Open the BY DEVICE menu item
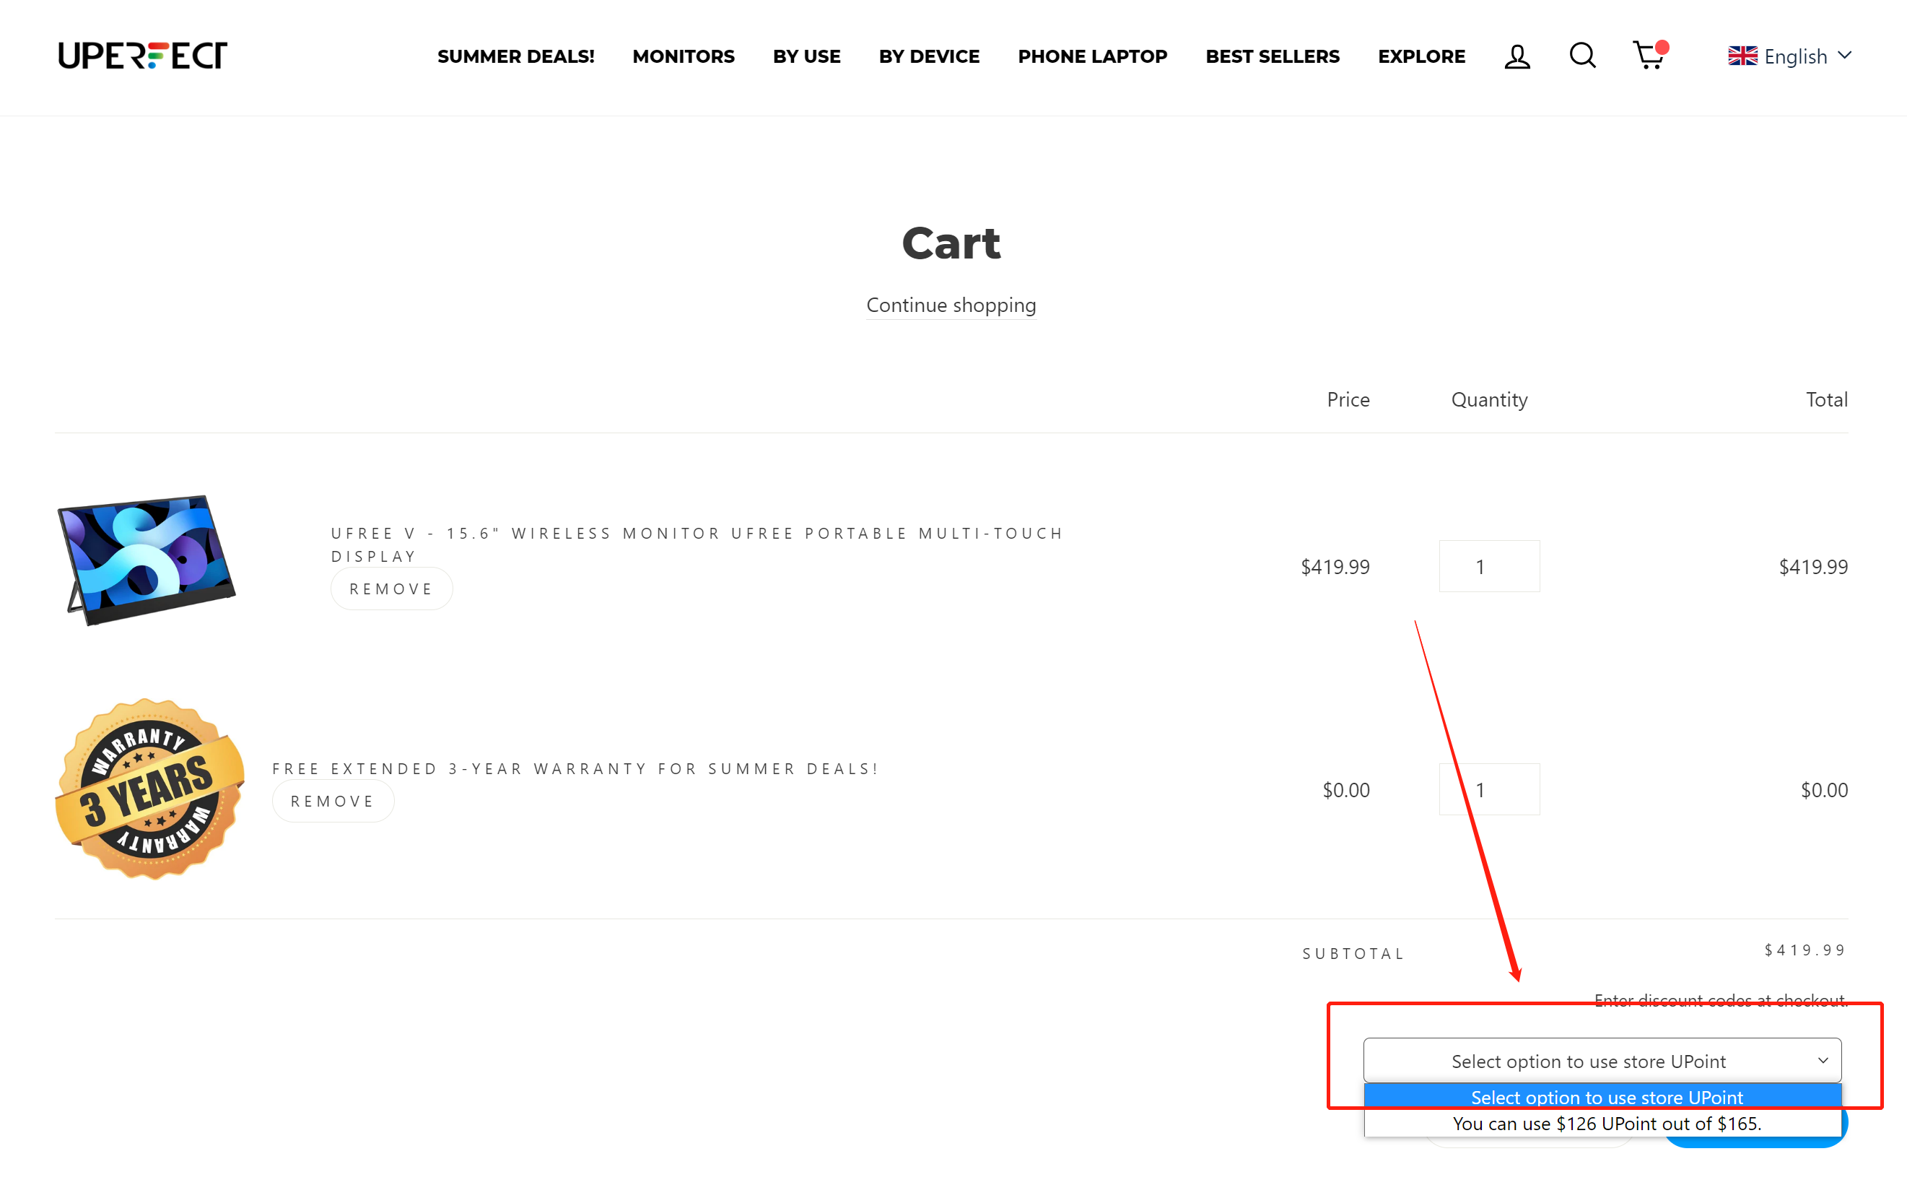This screenshot has height=1198, width=1907. click(929, 56)
